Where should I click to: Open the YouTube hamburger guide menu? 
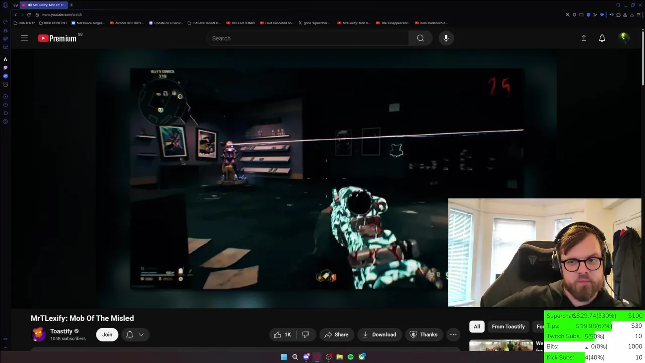(x=24, y=38)
